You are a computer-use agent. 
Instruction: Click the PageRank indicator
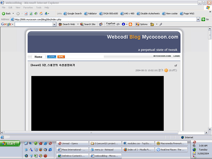point(111,24)
